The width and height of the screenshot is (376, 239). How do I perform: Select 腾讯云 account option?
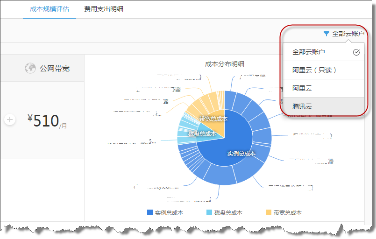pyautogui.click(x=324, y=106)
